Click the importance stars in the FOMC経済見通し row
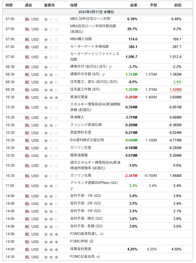This screenshot has width=196, height=263. click(x=51, y=234)
